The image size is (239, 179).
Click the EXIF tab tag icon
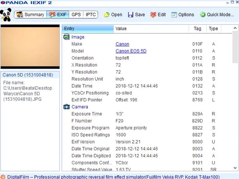pyautogui.click(x=52, y=14)
